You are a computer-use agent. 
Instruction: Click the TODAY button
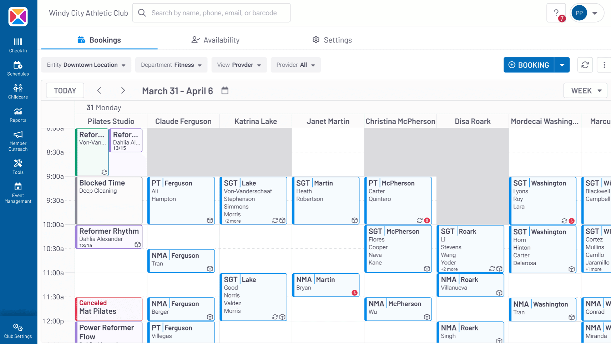(x=65, y=90)
